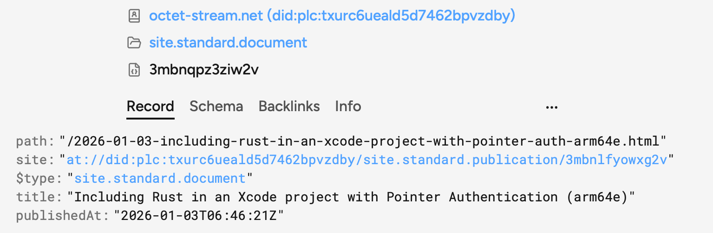
Task: Open the $type site.standard.document value link
Action: (x=159, y=178)
